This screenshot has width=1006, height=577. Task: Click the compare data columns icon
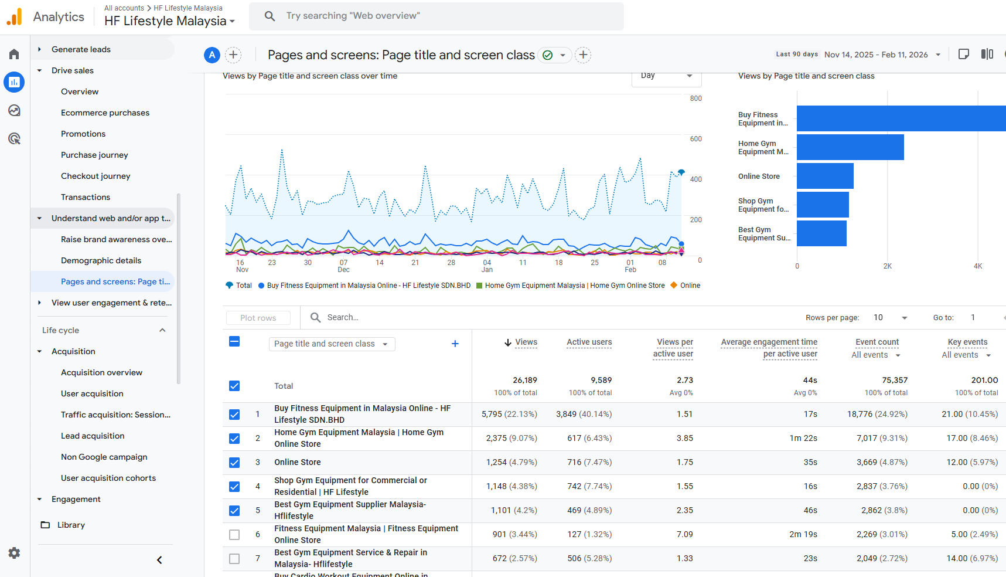(987, 54)
